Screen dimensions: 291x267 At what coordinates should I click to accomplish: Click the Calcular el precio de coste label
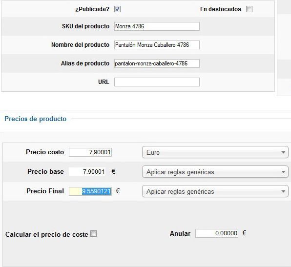[x=47, y=234]
